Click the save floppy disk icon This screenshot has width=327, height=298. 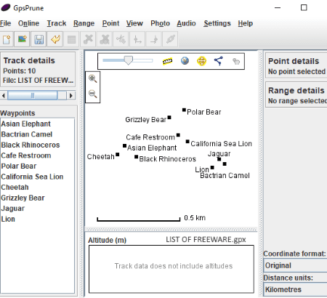click(x=39, y=39)
